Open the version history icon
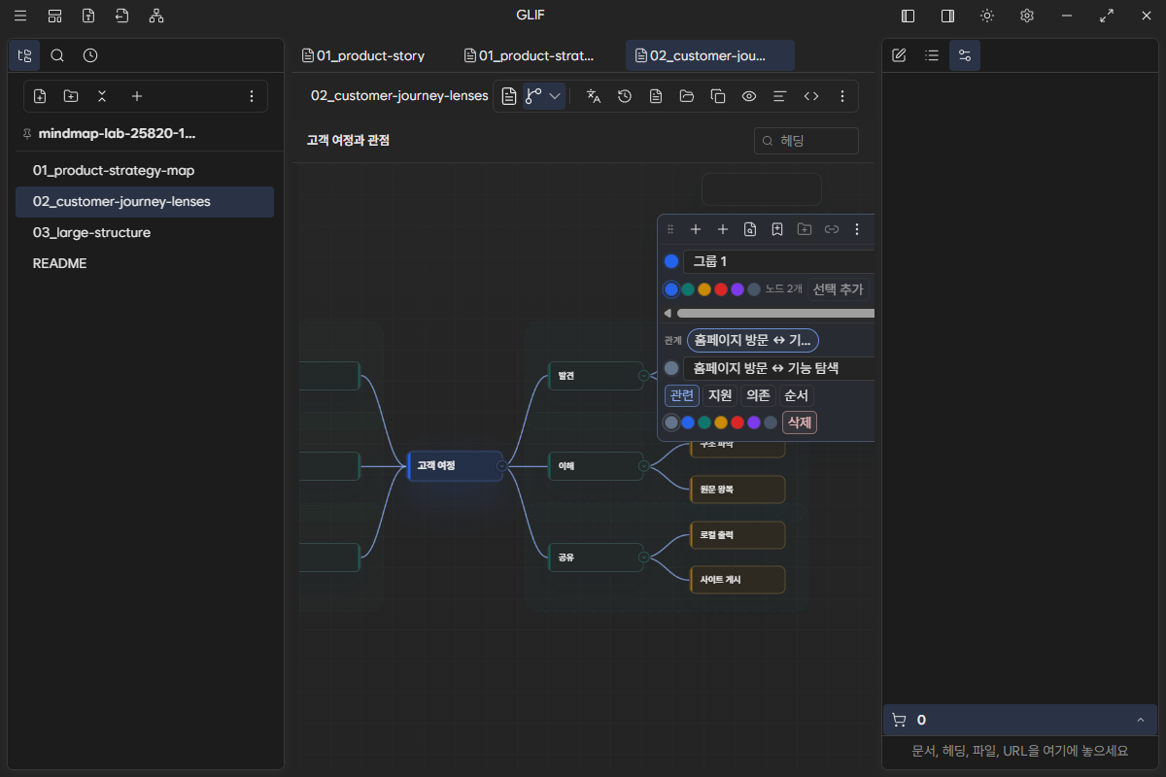This screenshot has width=1166, height=777. coord(625,96)
